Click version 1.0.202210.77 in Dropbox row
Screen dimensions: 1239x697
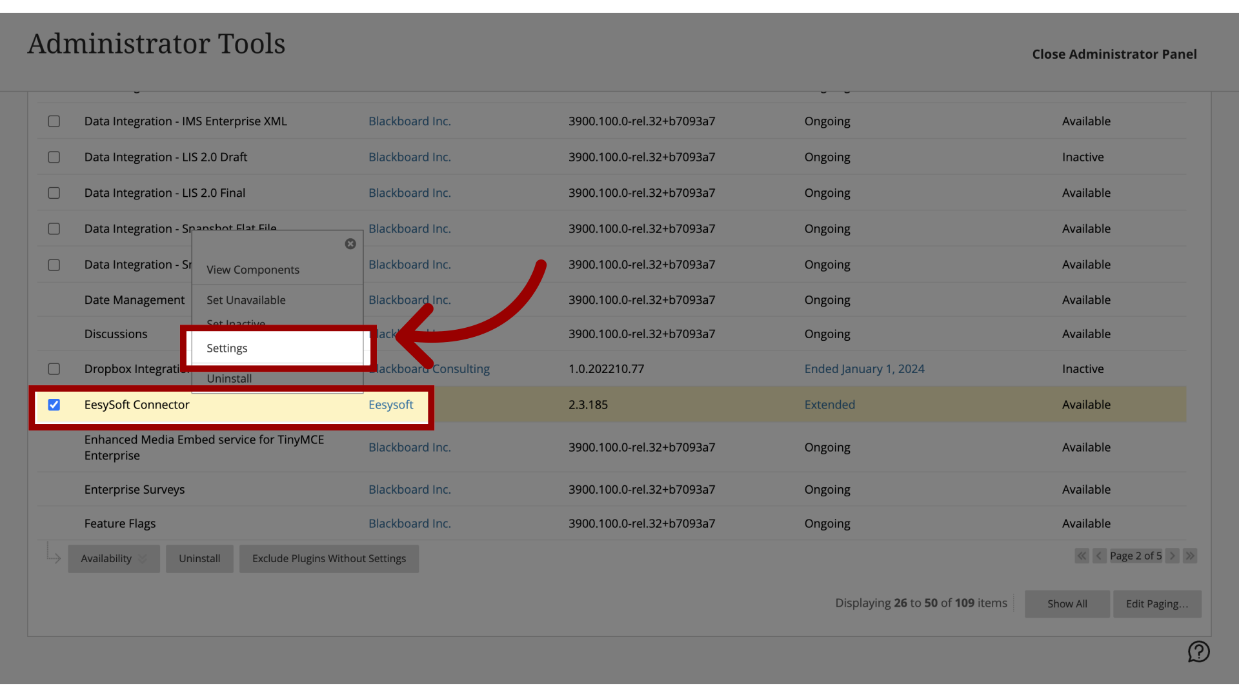pos(606,369)
